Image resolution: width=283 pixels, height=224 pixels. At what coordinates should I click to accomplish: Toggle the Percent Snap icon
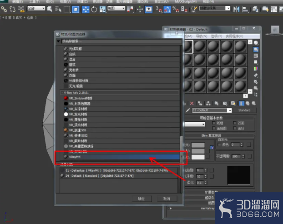coord(176,9)
